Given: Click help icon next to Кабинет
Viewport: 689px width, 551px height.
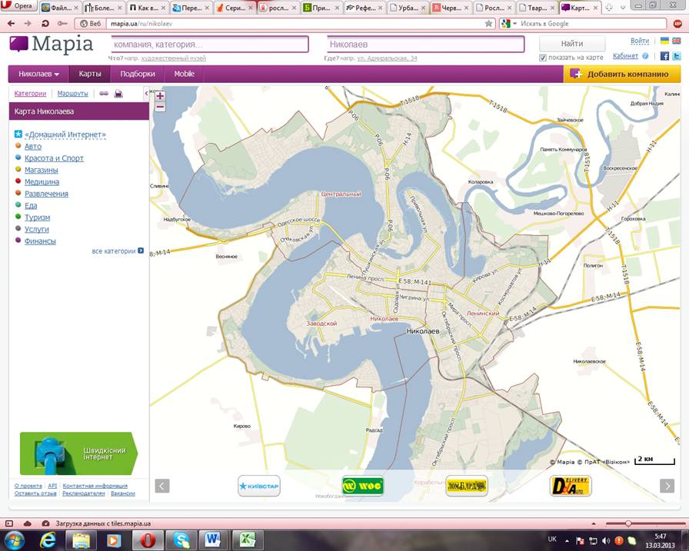Looking at the screenshot, I should tap(644, 56).
